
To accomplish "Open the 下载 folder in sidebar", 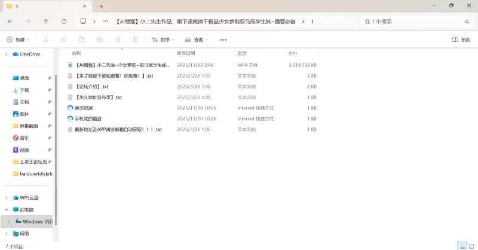I will coord(24,90).
